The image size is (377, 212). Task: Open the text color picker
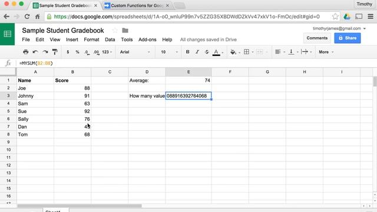[x=216, y=52]
